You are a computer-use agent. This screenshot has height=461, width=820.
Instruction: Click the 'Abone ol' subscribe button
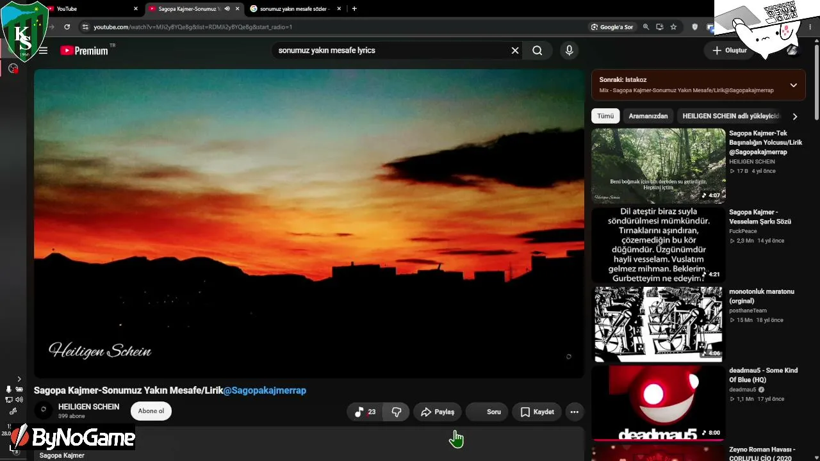coord(151,411)
